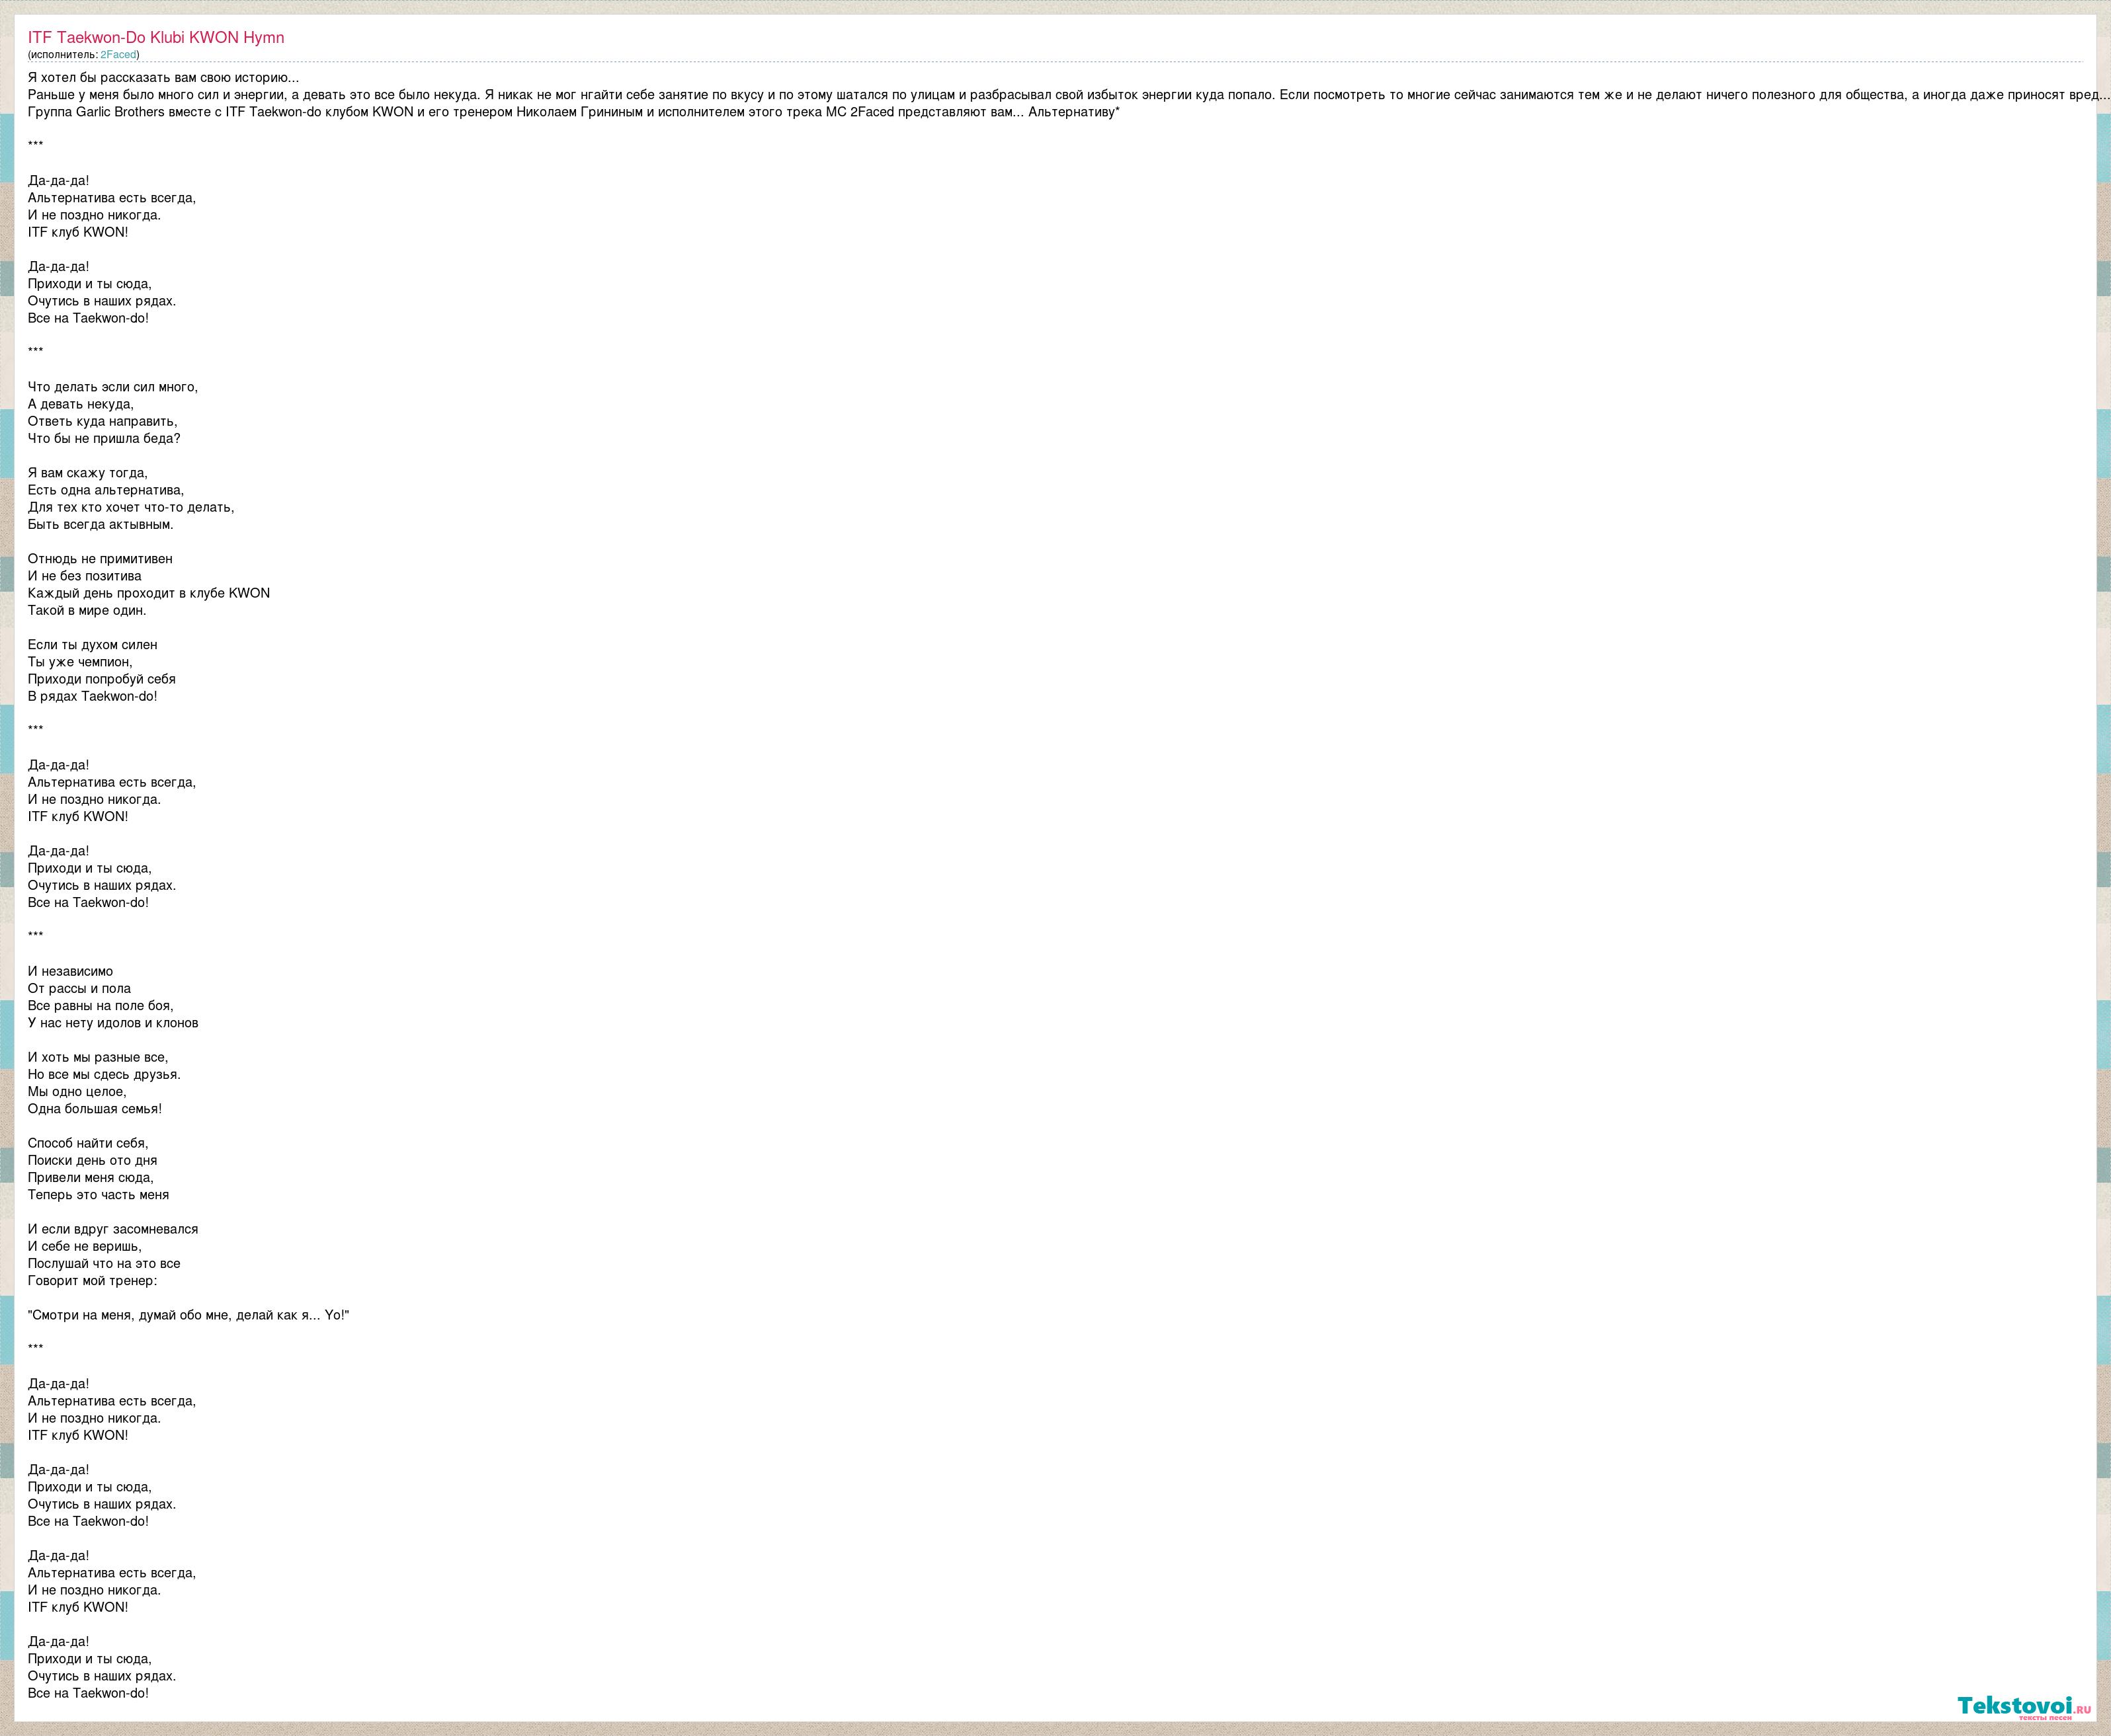Click the lyric 'Теперь это часть меня'
The width and height of the screenshot is (2111, 1736).
click(x=99, y=1194)
